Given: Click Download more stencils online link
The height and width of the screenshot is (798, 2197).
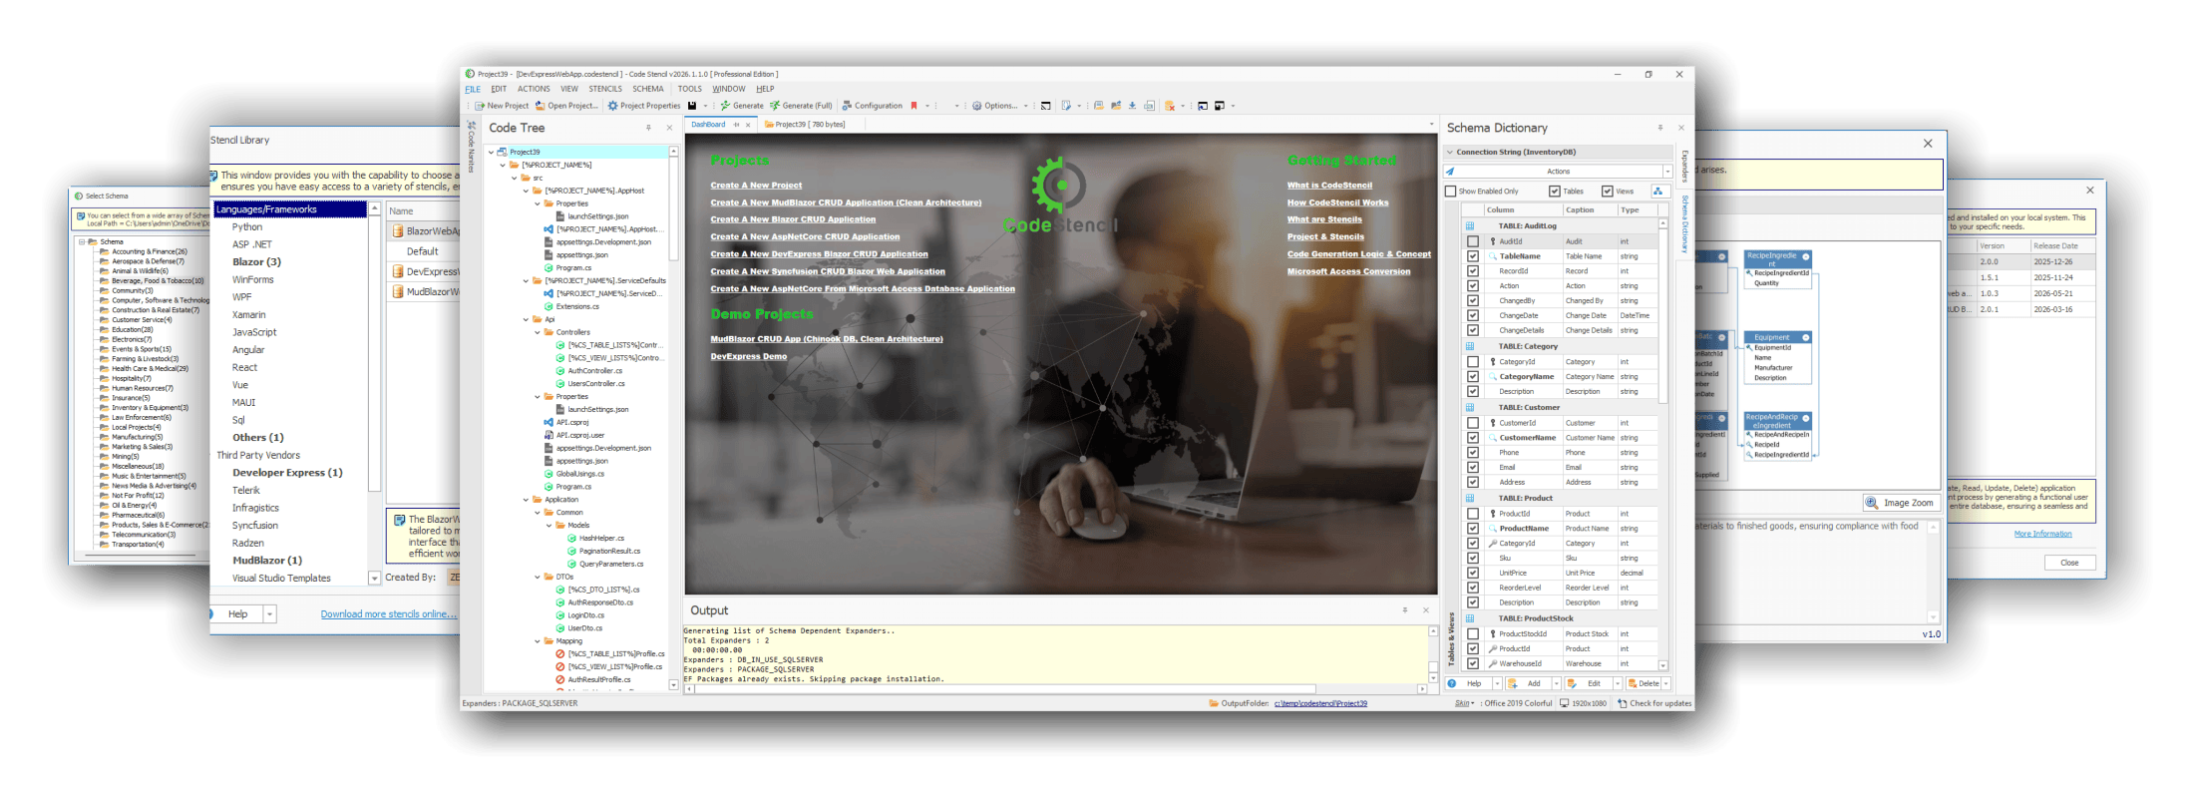Looking at the screenshot, I should [x=389, y=614].
